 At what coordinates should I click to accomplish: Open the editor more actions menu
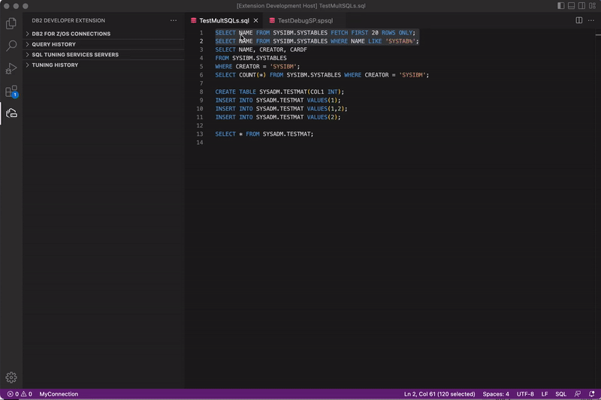591,20
